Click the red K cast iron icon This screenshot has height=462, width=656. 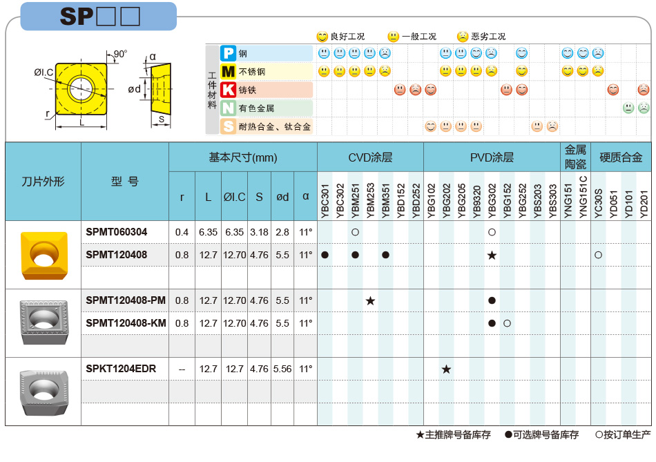pos(228,90)
